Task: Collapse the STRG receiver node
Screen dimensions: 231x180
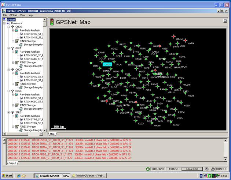Action: coord(9,112)
